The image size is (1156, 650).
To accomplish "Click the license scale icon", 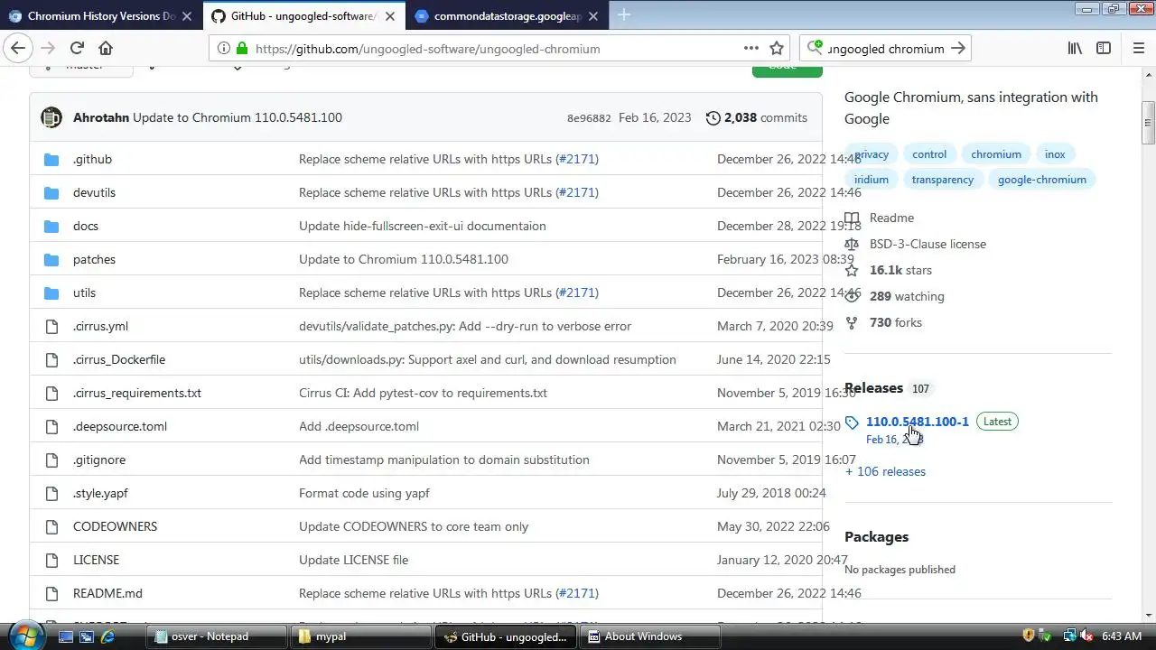I will tap(852, 245).
